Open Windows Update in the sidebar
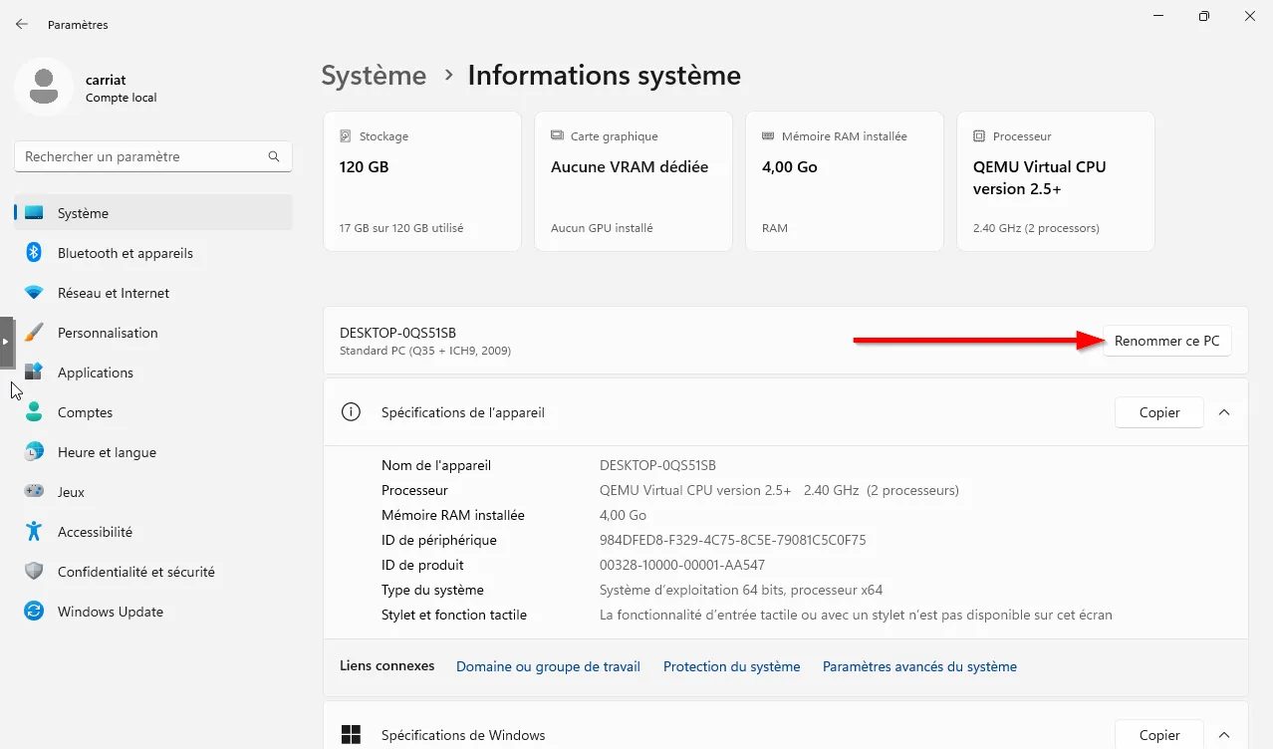The height and width of the screenshot is (749, 1273). tap(110, 612)
